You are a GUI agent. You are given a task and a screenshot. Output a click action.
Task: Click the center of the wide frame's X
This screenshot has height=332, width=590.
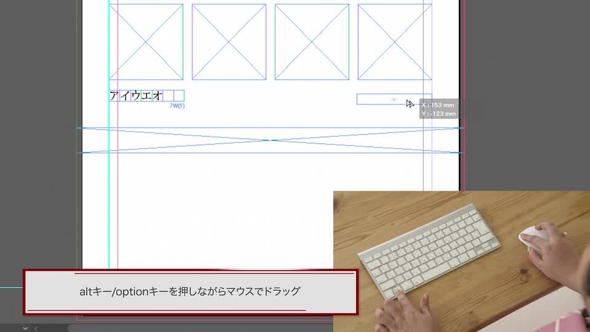270,140
